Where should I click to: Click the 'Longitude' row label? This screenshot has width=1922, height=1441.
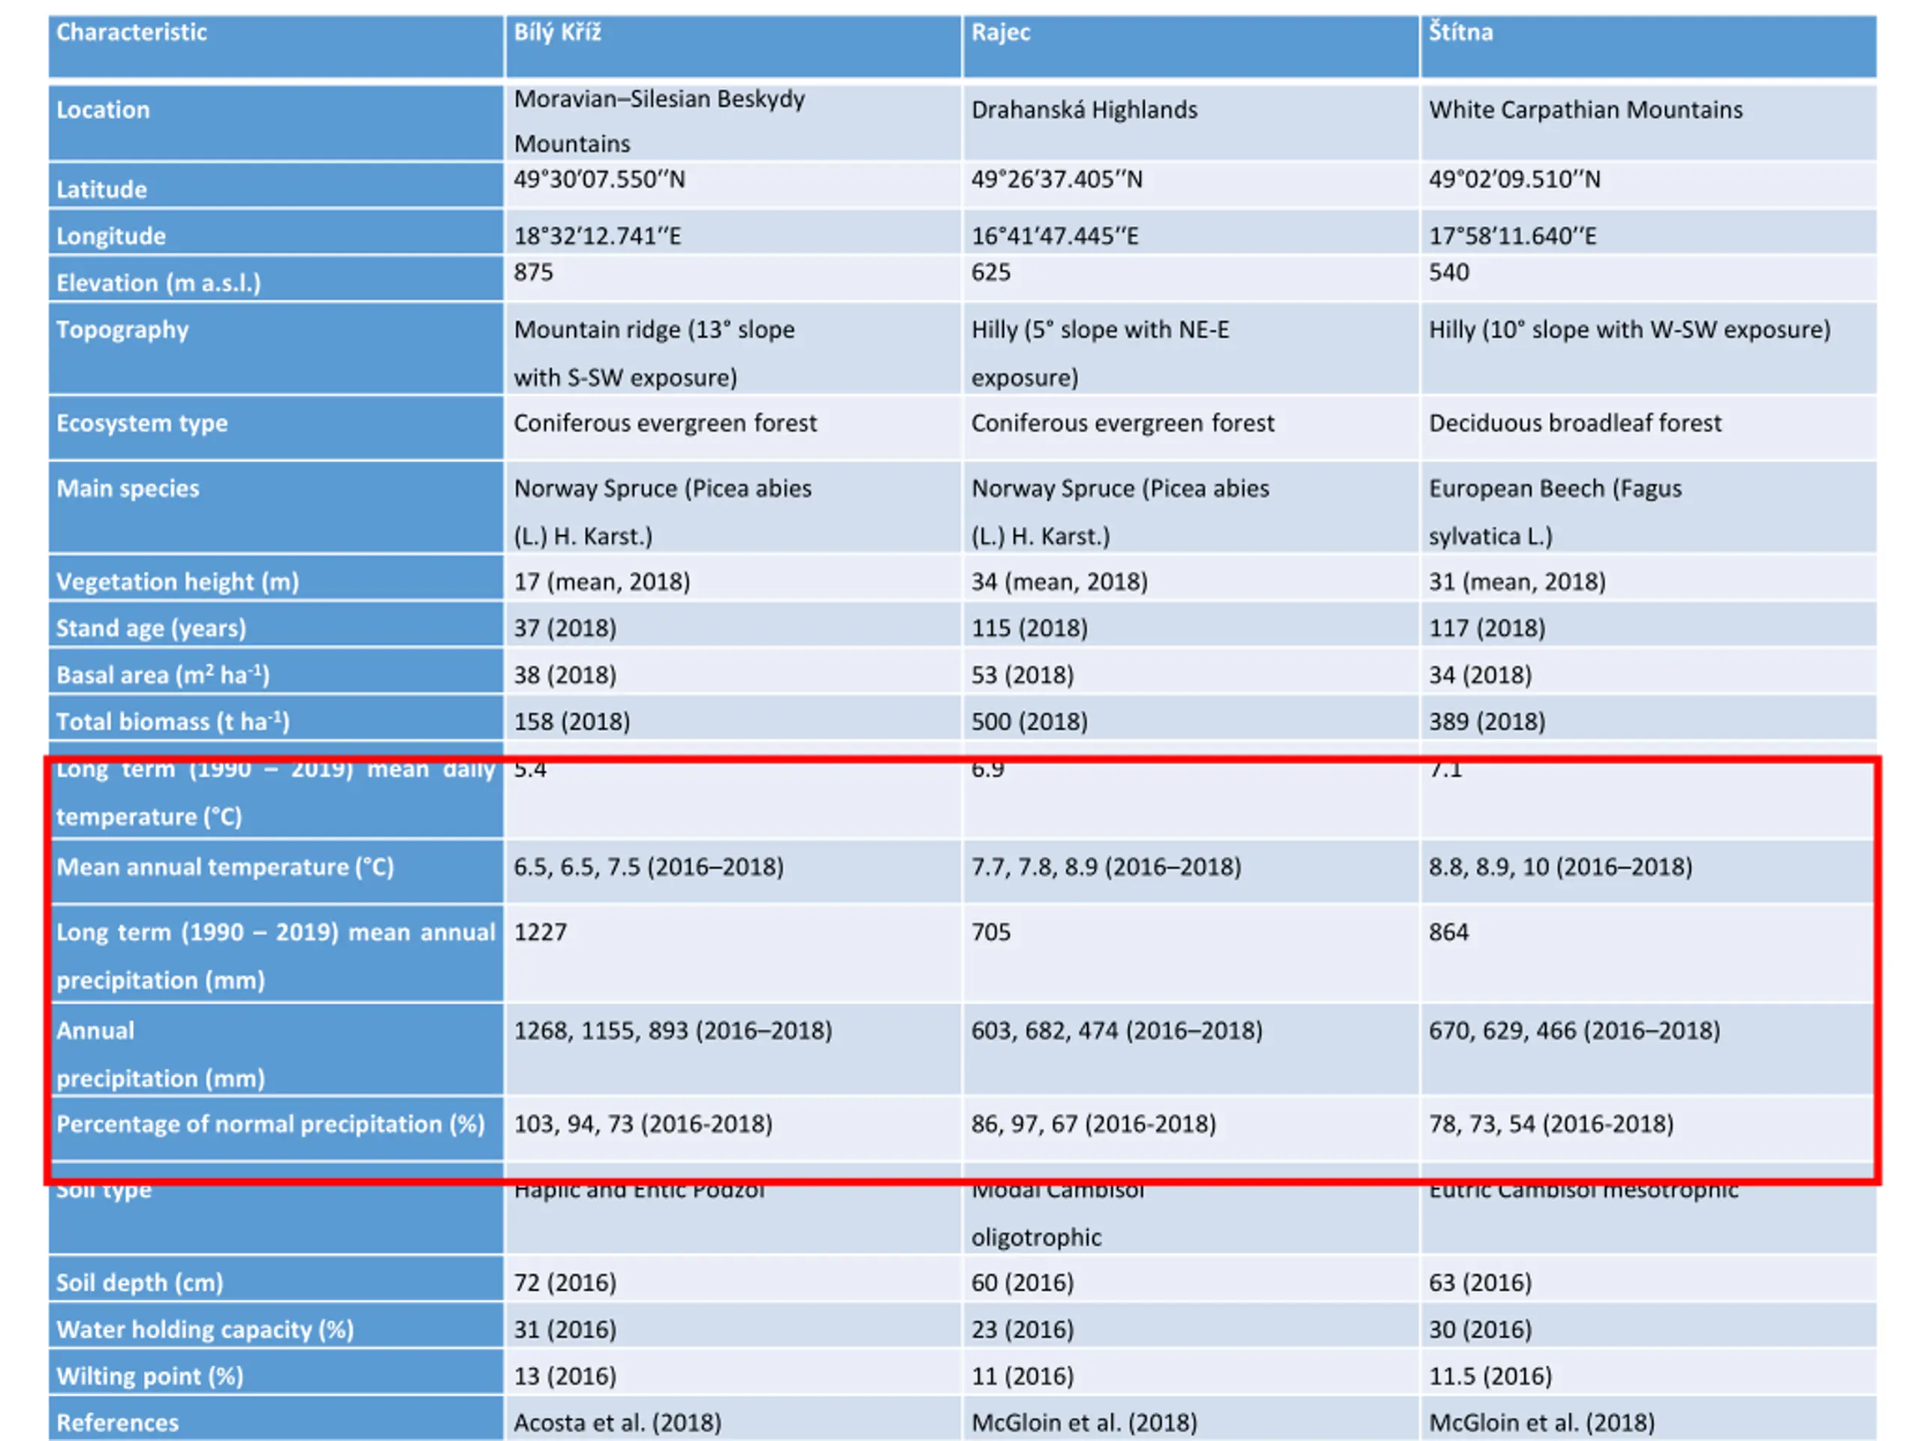pyautogui.click(x=276, y=232)
